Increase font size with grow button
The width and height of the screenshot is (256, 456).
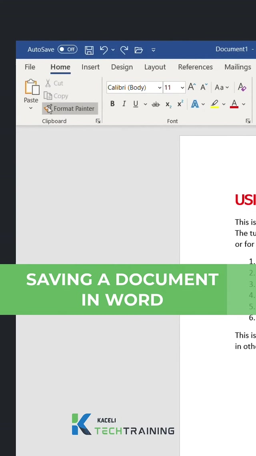click(x=192, y=87)
